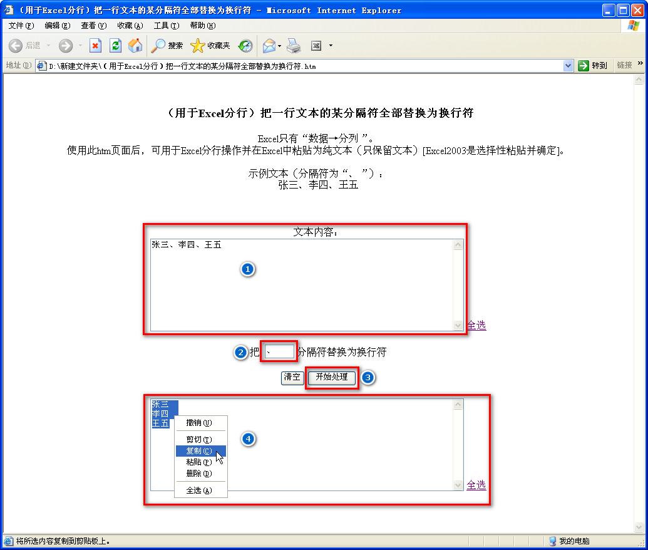
Task: Click the page icon in address bar
Action: pos(41,66)
